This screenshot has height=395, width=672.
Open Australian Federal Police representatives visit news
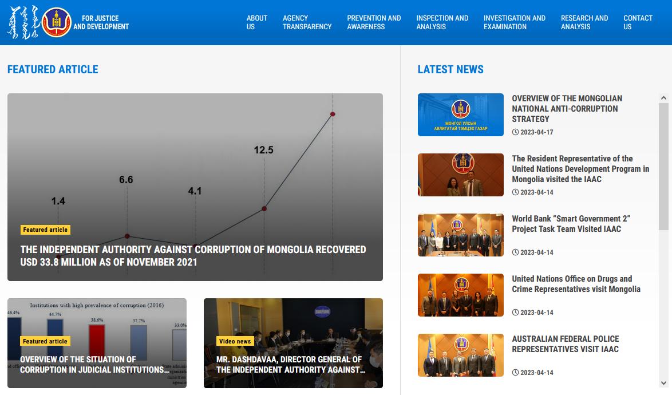[566, 344]
